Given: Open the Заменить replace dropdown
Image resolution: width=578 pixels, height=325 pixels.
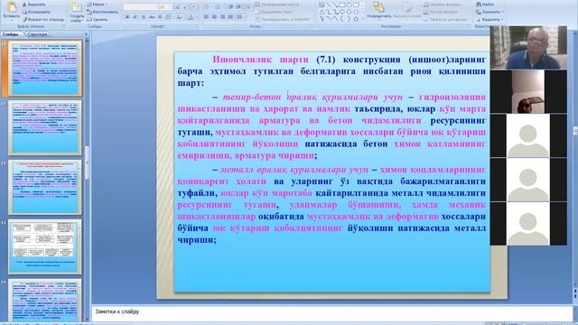Looking at the screenshot, I should [489, 12].
